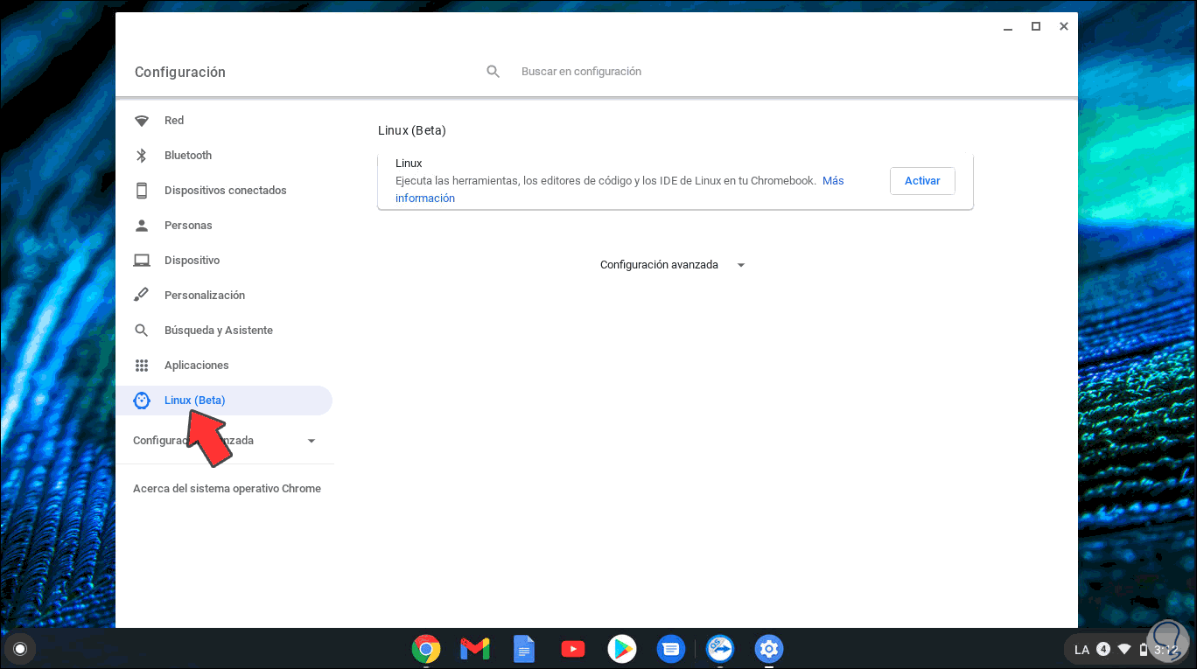1197x669 pixels.
Task: Click the Configuración title text
Action: 180,73
